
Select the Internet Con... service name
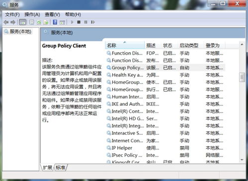pos(127,140)
